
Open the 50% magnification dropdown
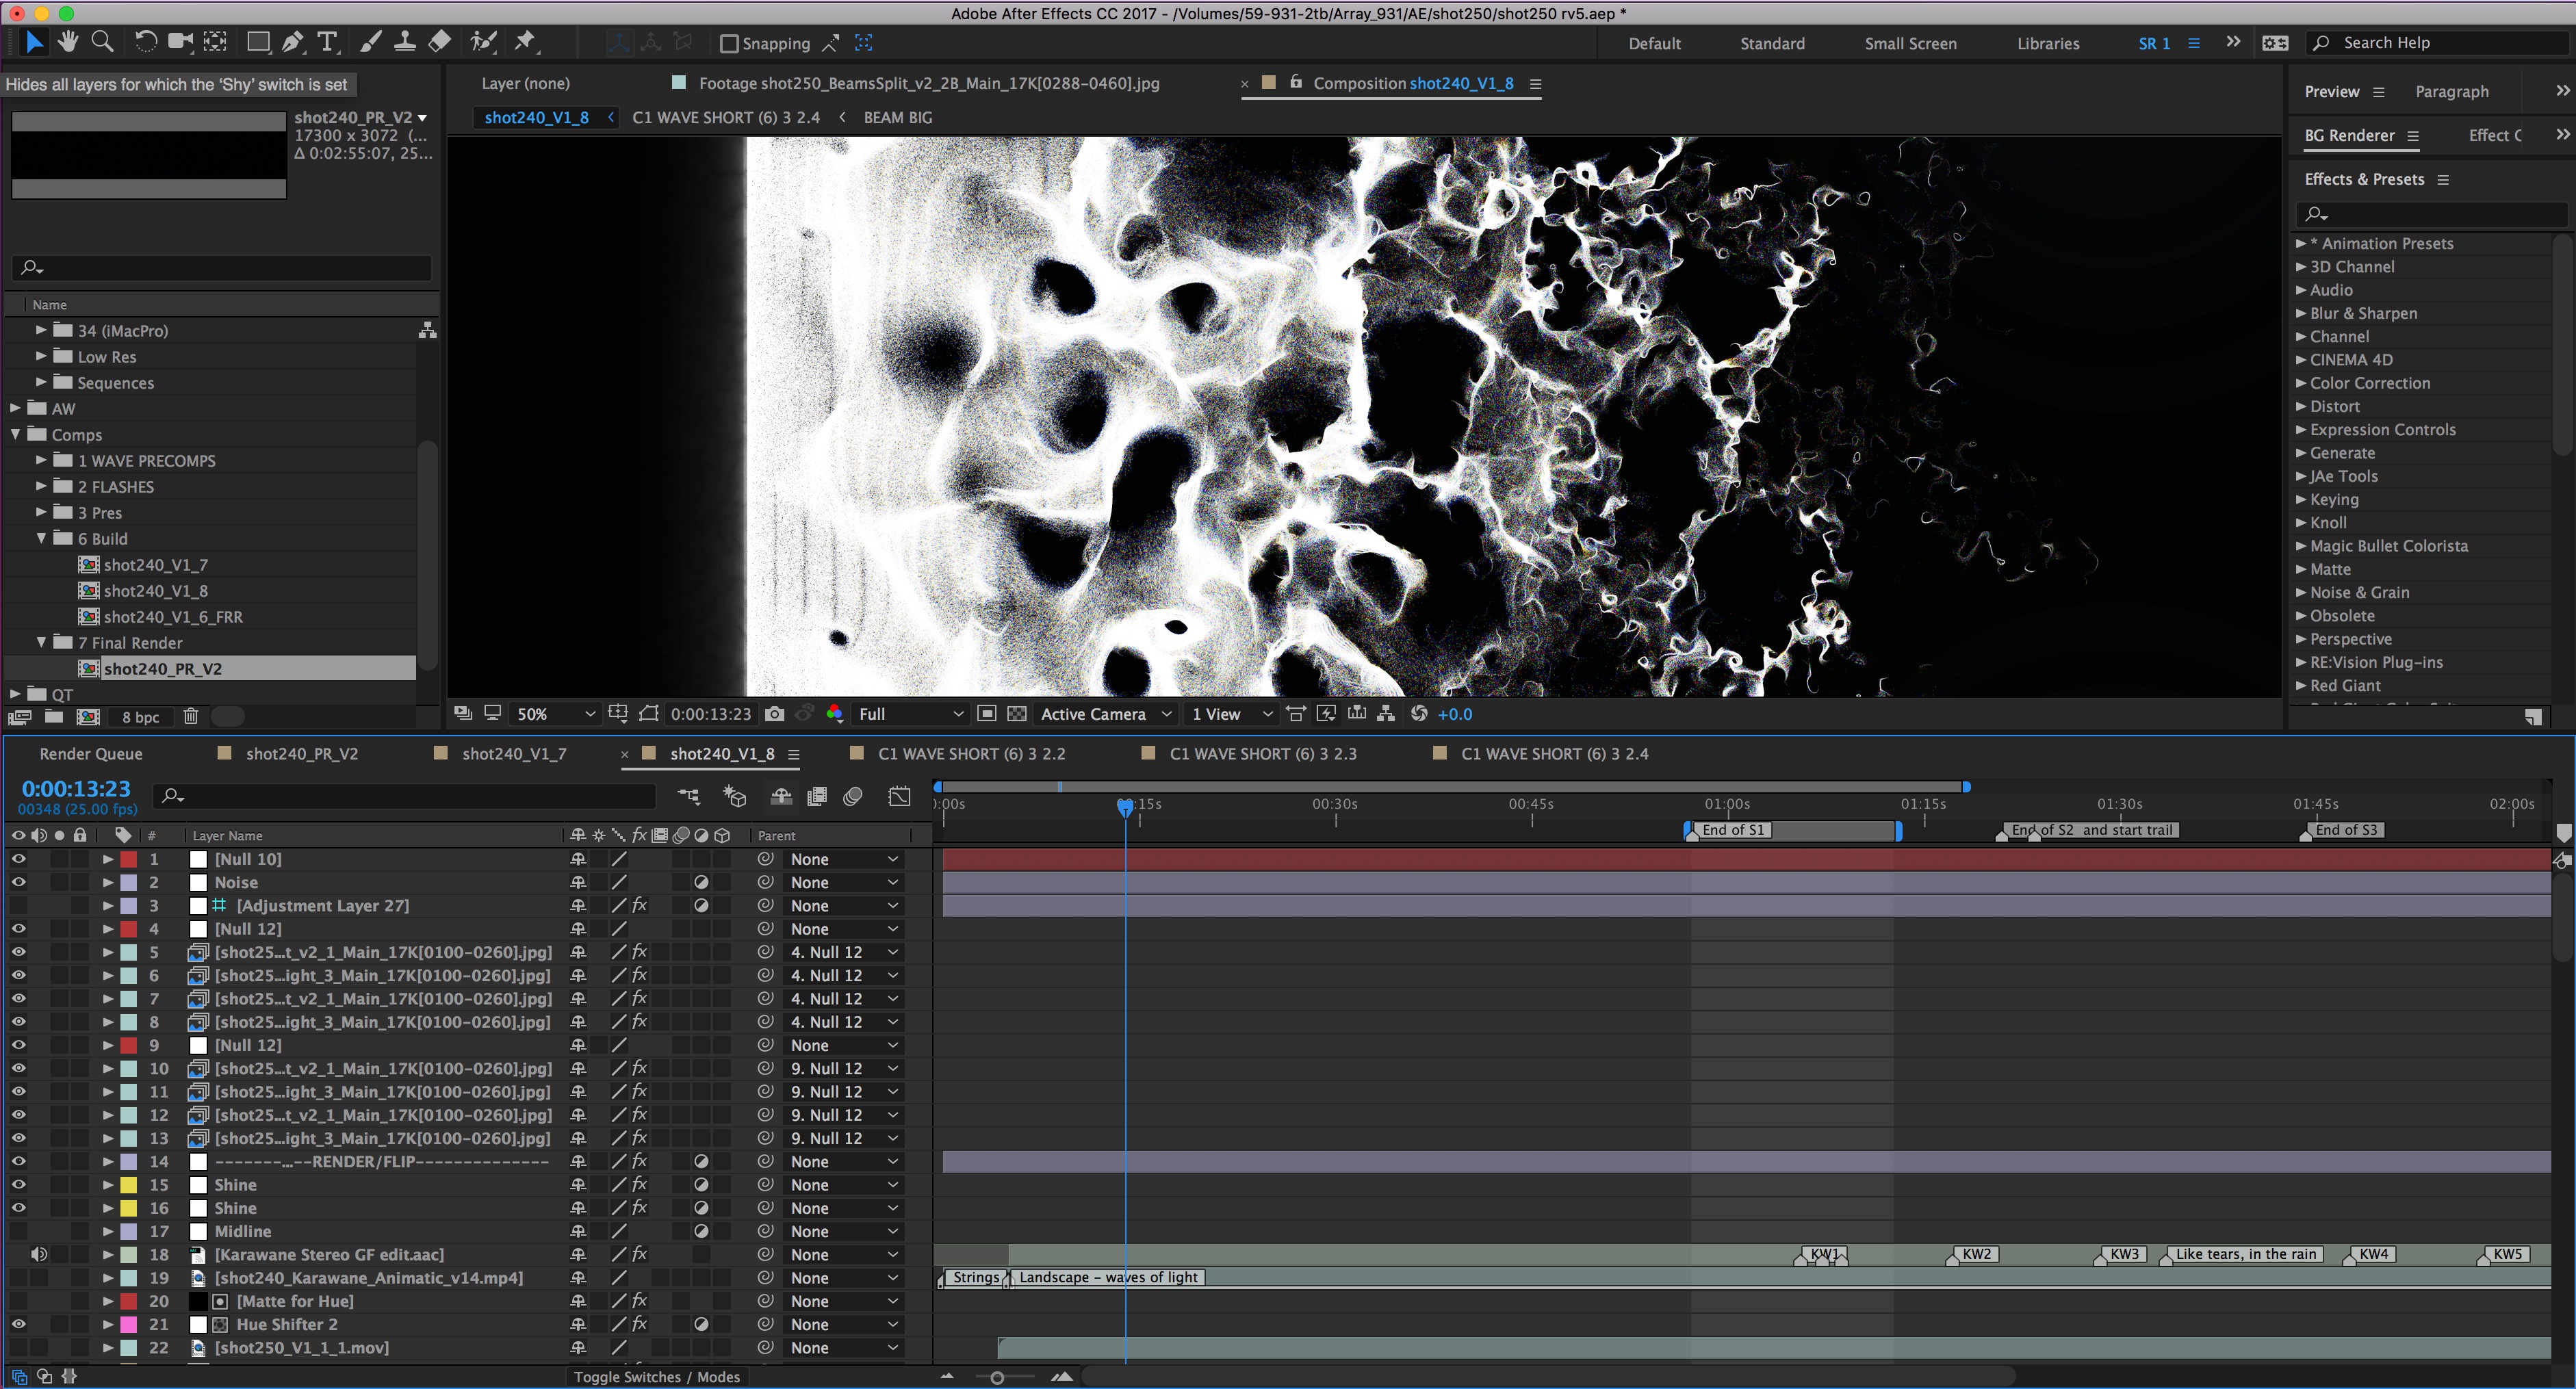[x=555, y=714]
